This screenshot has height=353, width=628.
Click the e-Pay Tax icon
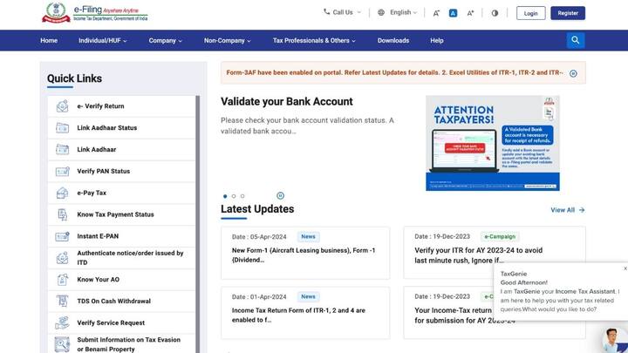coord(62,193)
